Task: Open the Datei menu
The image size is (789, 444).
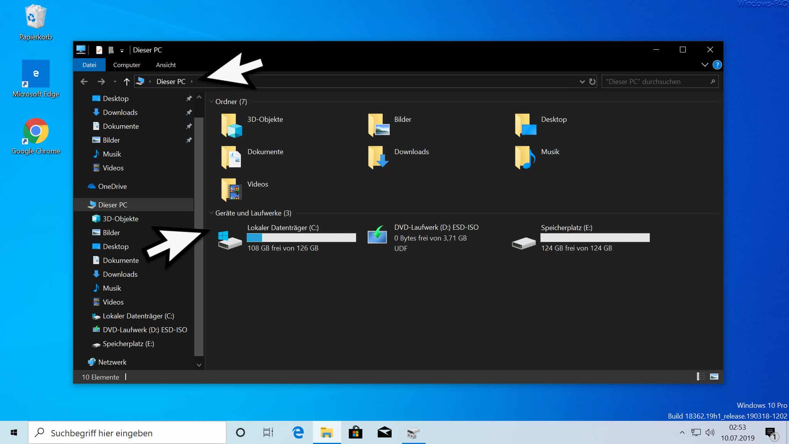Action: coord(89,64)
